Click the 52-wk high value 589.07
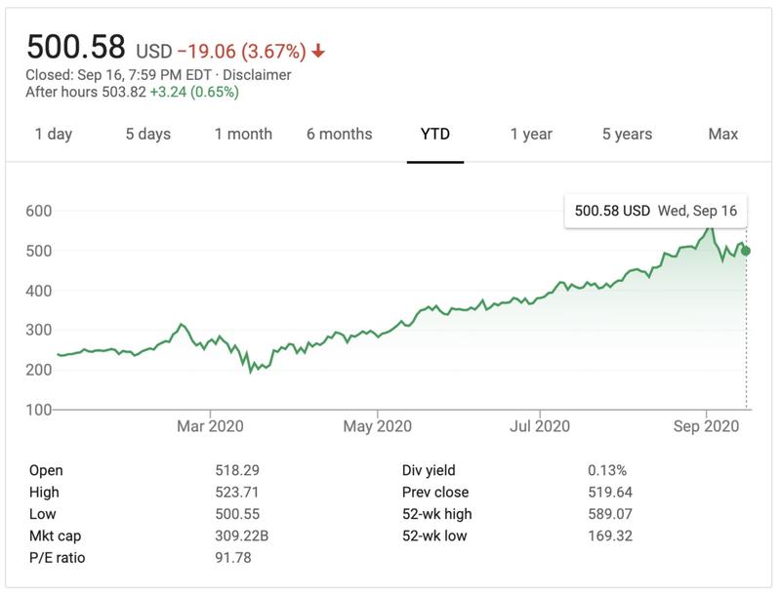The width and height of the screenshot is (781, 594). [x=609, y=514]
